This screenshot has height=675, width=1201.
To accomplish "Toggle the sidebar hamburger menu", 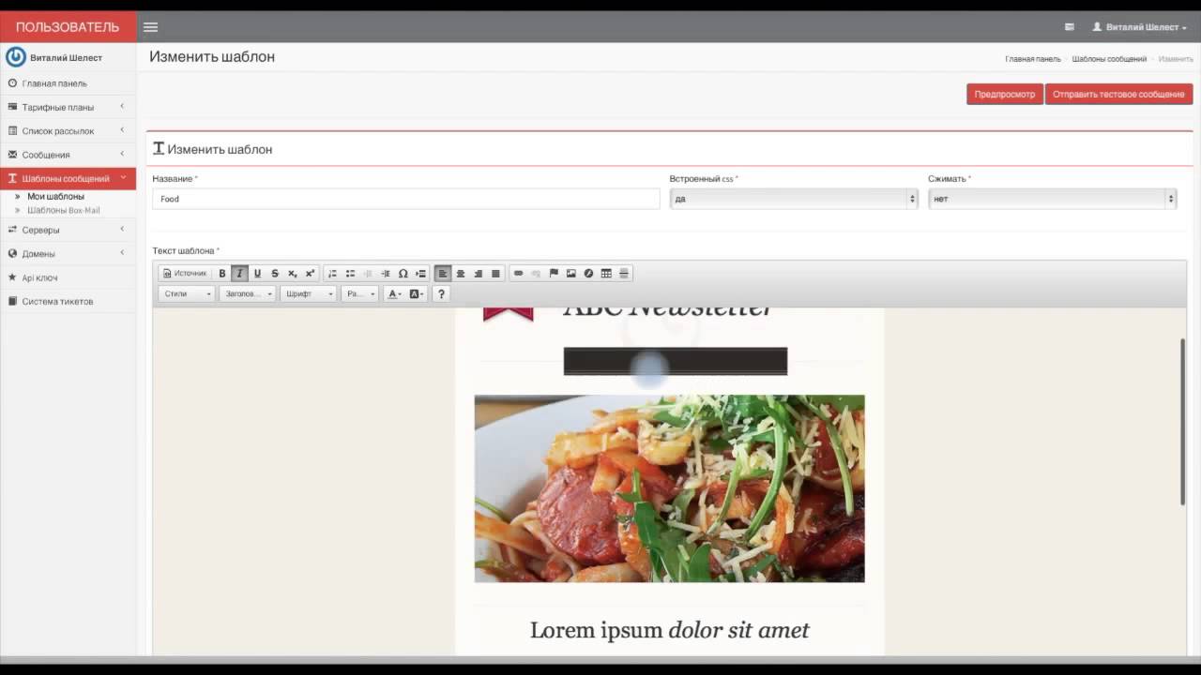I will click(x=150, y=27).
